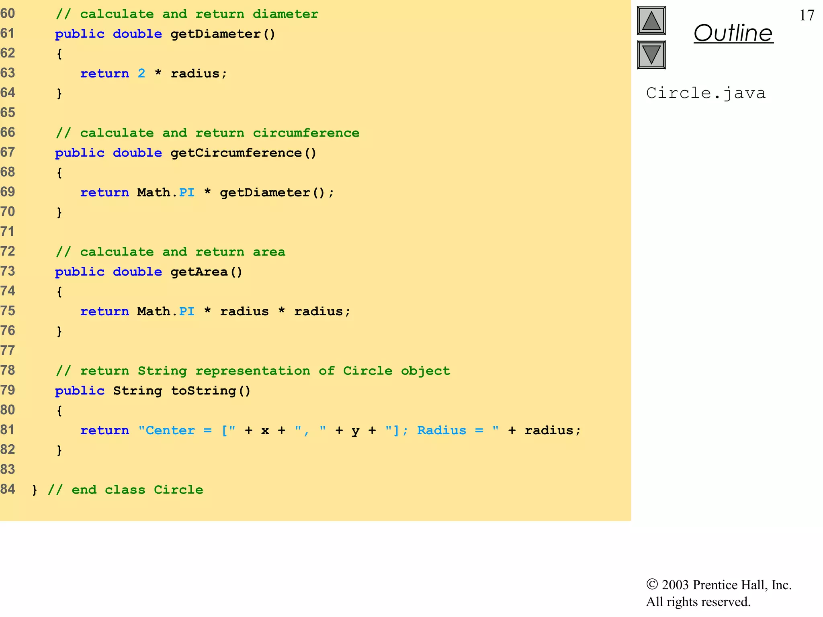823x617 pixels.
Task: Click line number 84
Action: 8,489
